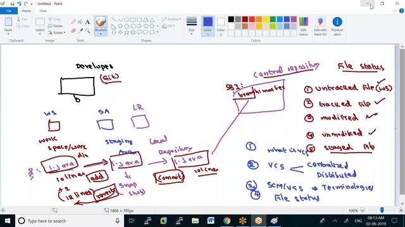Open the Brushes dropdown arrow
This screenshot has height=227, width=405.
(101, 34)
